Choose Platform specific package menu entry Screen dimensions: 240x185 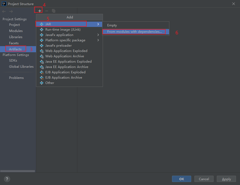point(69,40)
